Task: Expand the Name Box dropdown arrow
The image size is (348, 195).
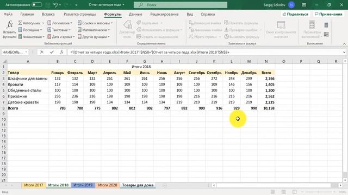Action: pos(26,52)
